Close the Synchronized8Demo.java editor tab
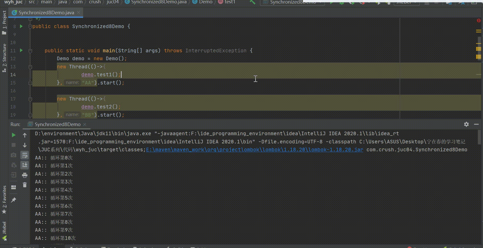 coord(79,13)
